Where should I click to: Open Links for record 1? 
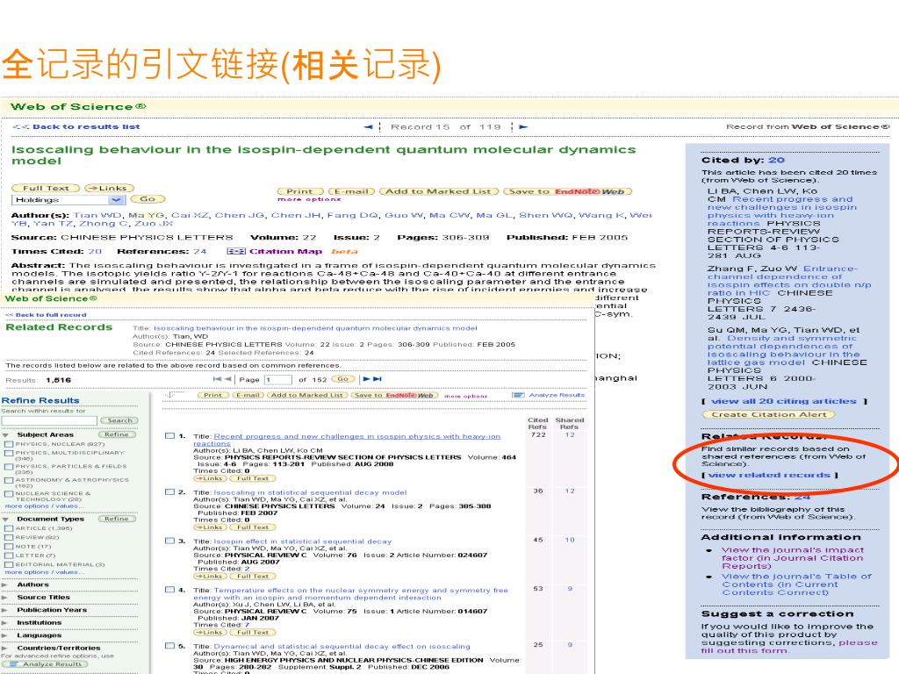click(210, 478)
